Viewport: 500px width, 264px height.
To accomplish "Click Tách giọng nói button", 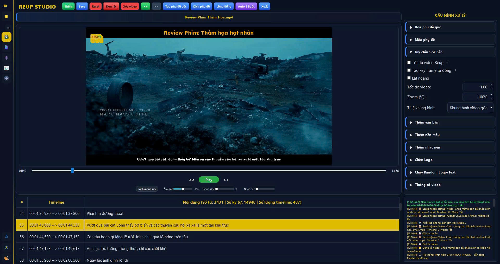I will pyautogui.click(x=147, y=189).
